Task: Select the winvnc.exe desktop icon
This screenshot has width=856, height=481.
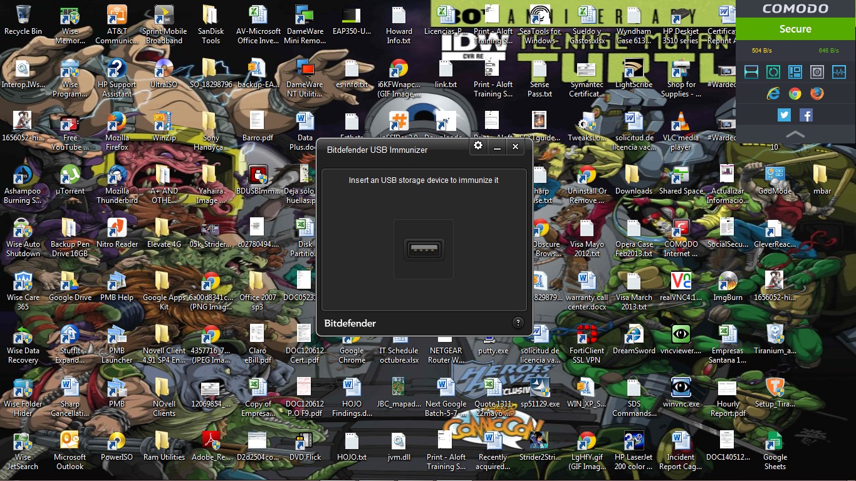Action: point(681,393)
